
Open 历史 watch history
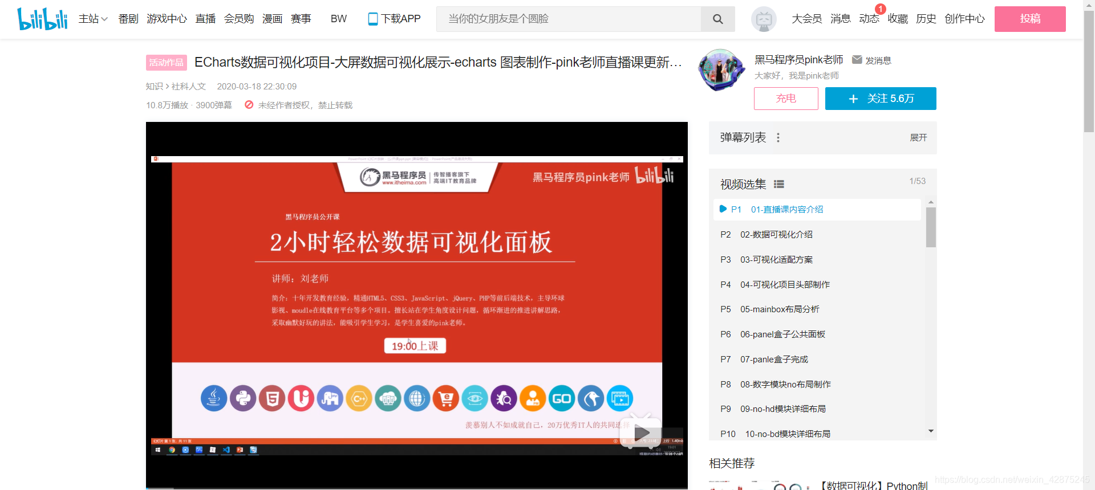coord(926,19)
